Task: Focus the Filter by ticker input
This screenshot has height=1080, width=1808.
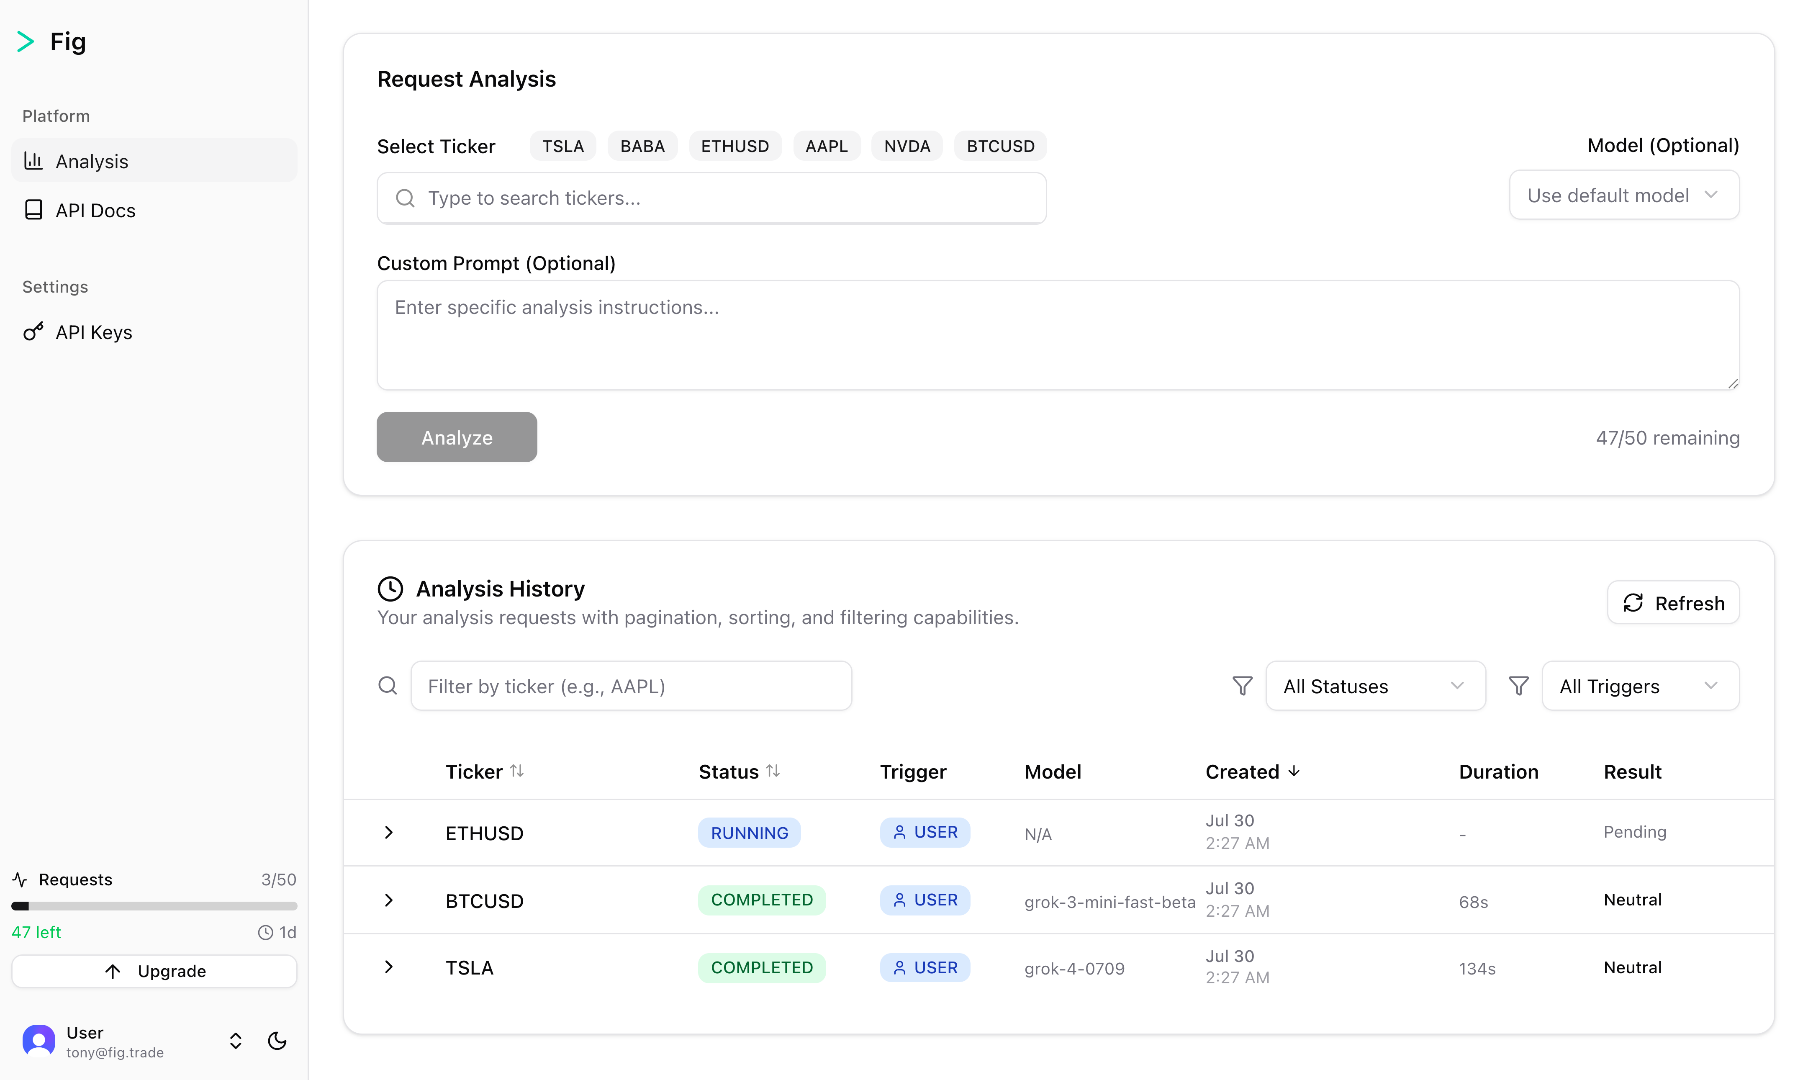Action: (631, 686)
